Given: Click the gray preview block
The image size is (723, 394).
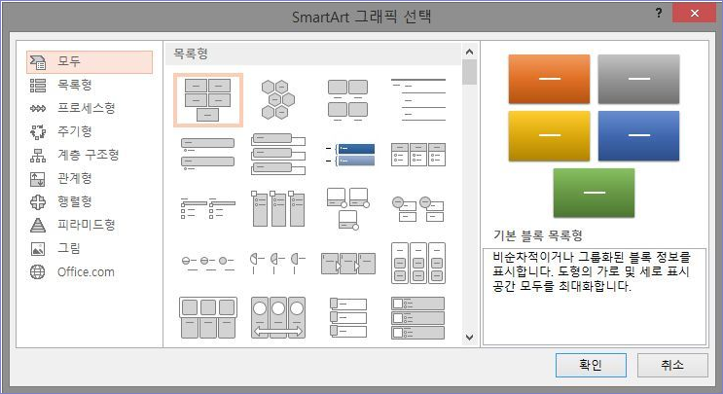Looking at the screenshot, I should click(638, 79).
